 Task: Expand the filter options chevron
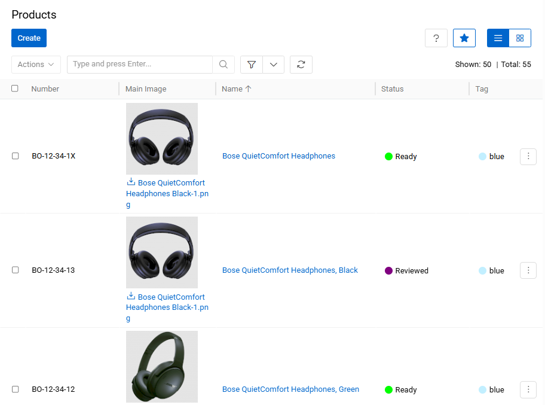click(274, 65)
